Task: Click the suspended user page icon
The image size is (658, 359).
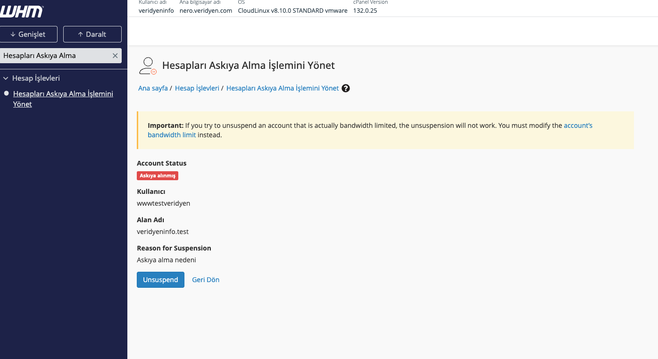Action: coord(148,66)
